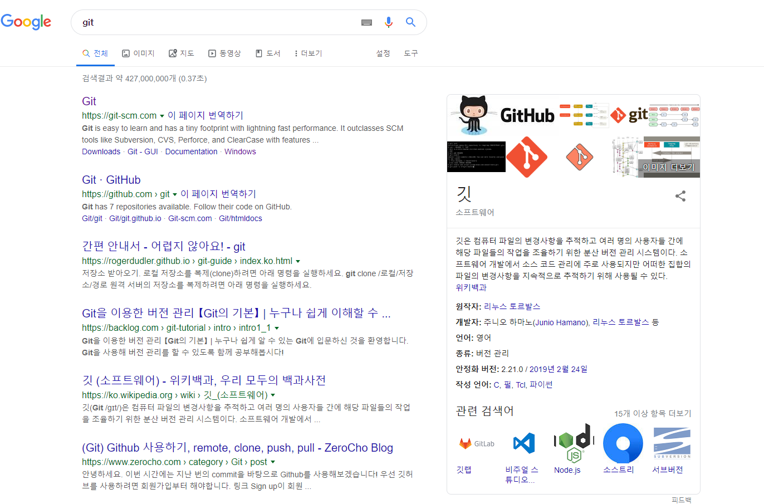Switch to the 전체 tab

tap(95, 53)
